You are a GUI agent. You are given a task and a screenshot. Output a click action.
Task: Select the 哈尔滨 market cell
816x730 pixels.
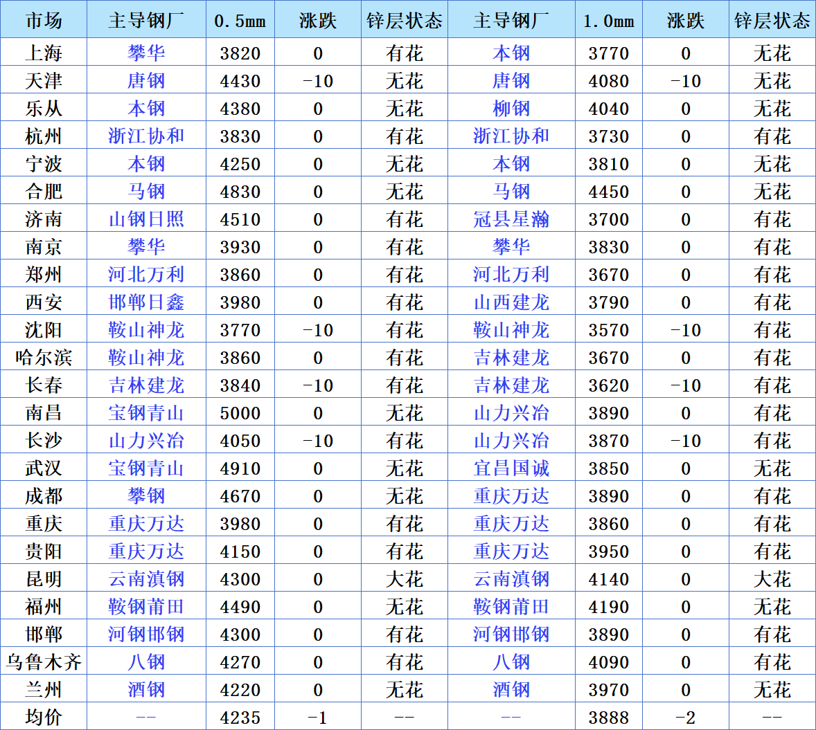44,357
